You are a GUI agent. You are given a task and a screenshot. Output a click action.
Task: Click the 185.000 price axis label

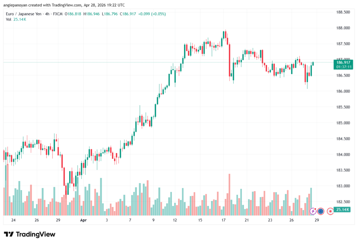pyautogui.click(x=342, y=123)
